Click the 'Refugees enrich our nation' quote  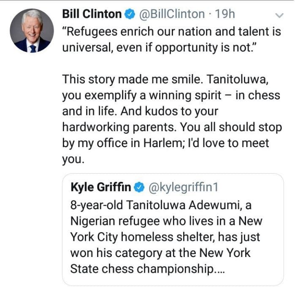[x=172, y=39]
